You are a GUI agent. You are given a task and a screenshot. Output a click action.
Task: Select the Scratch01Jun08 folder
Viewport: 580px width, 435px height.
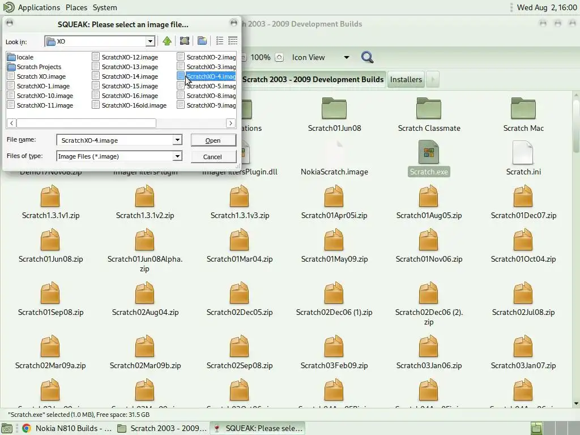[334, 114]
